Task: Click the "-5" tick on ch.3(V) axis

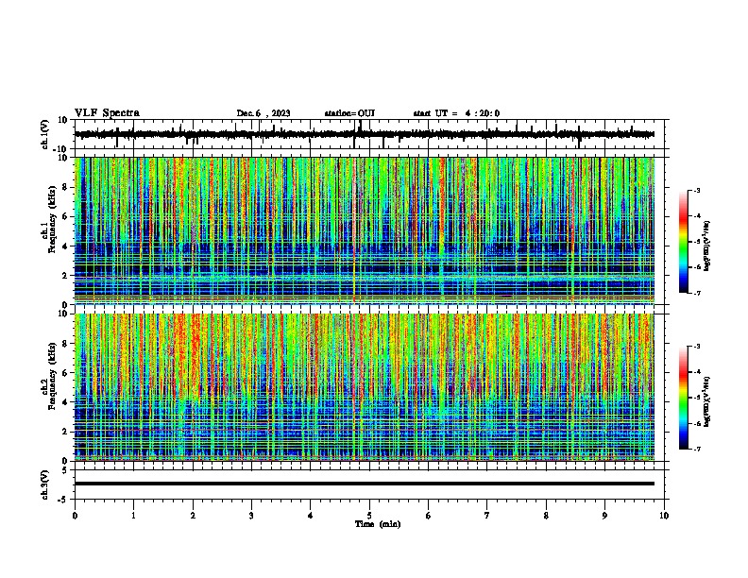Action: tap(63, 500)
